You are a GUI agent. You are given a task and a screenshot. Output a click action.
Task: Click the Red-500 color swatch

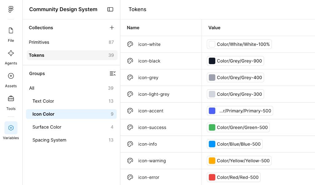point(212,177)
